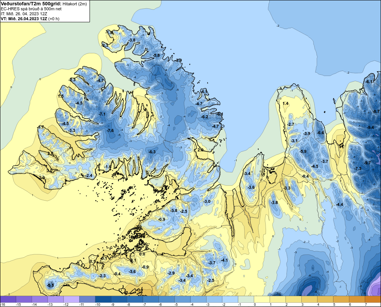
Task: Click the -9.4 temperature label on map
Action: pyautogui.click(x=370, y=127)
